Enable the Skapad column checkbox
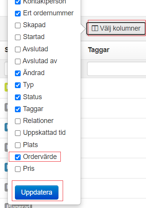 point(18,25)
